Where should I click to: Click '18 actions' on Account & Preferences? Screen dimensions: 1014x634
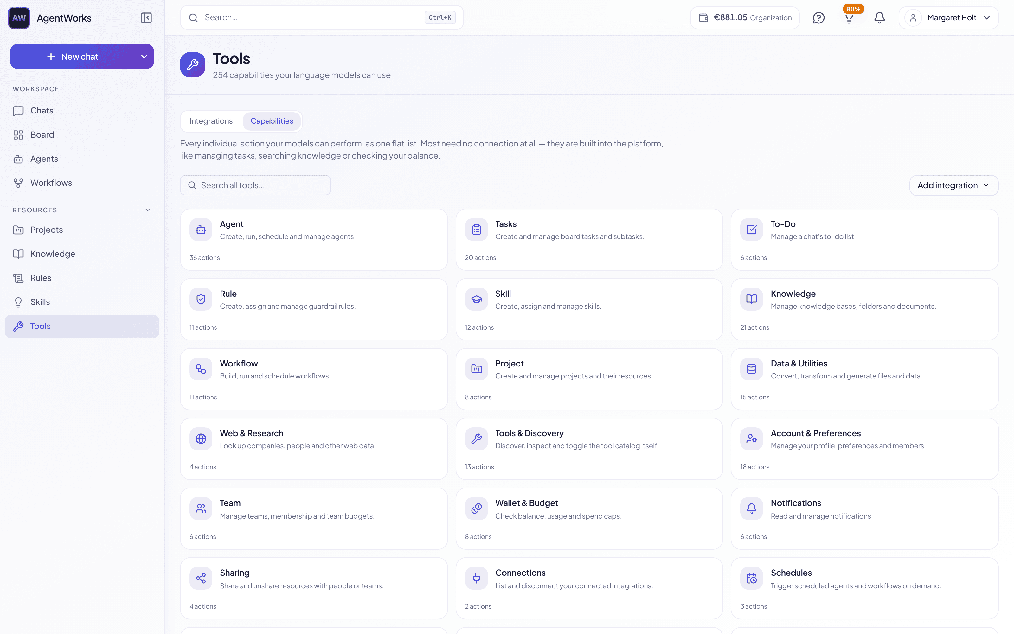[x=754, y=467]
